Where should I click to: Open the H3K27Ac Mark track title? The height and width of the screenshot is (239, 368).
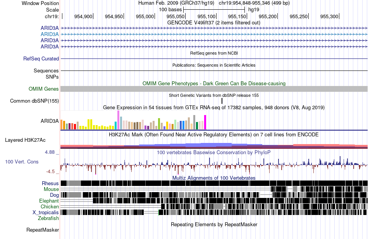coord(214,135)
